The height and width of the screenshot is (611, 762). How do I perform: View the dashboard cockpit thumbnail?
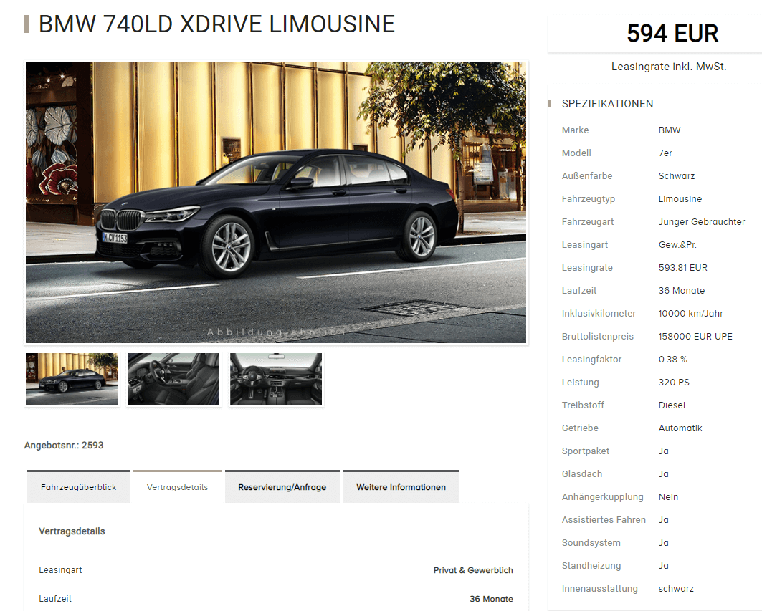(x=275, y=379)
